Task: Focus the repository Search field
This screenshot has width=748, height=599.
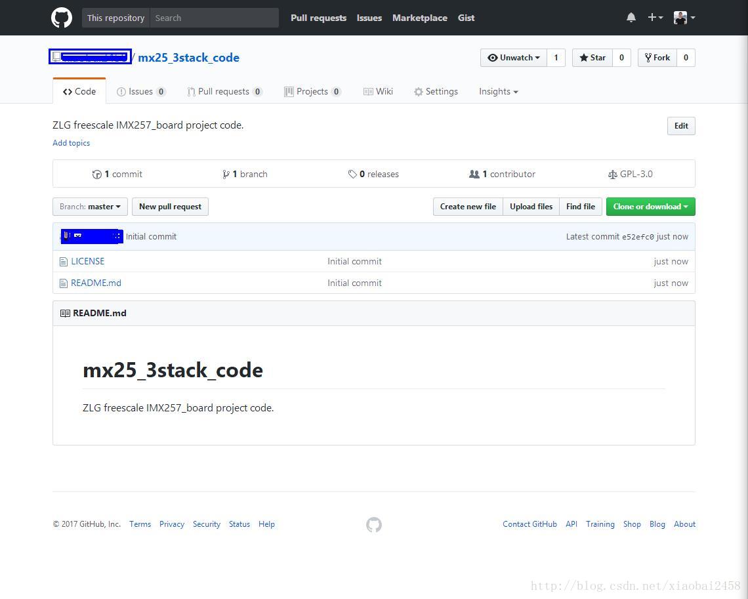Action: 214,18
